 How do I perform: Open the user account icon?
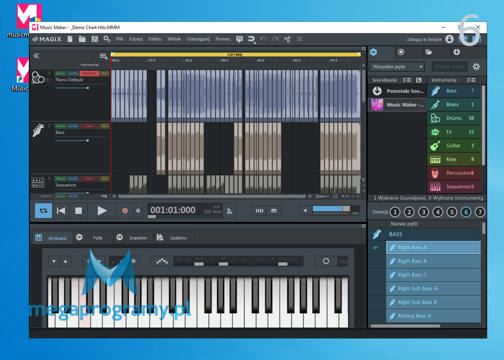pyautogui.click(x=450, y=39)
